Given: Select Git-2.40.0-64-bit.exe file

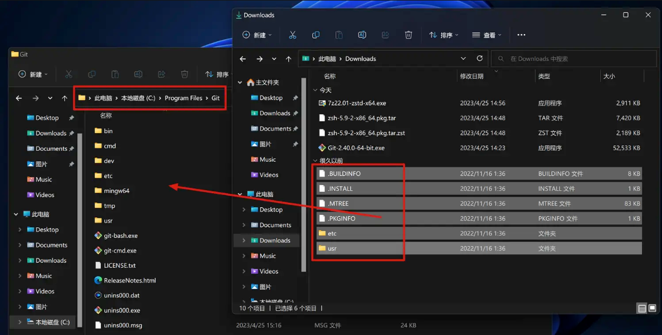Looking at the screenshot, I should point(356,148).
